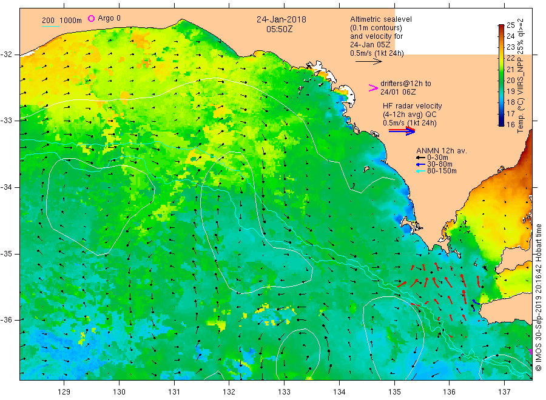Click the '133' longitude axis label
This screenshot has width=546, height=400.
tap(284, 392)
